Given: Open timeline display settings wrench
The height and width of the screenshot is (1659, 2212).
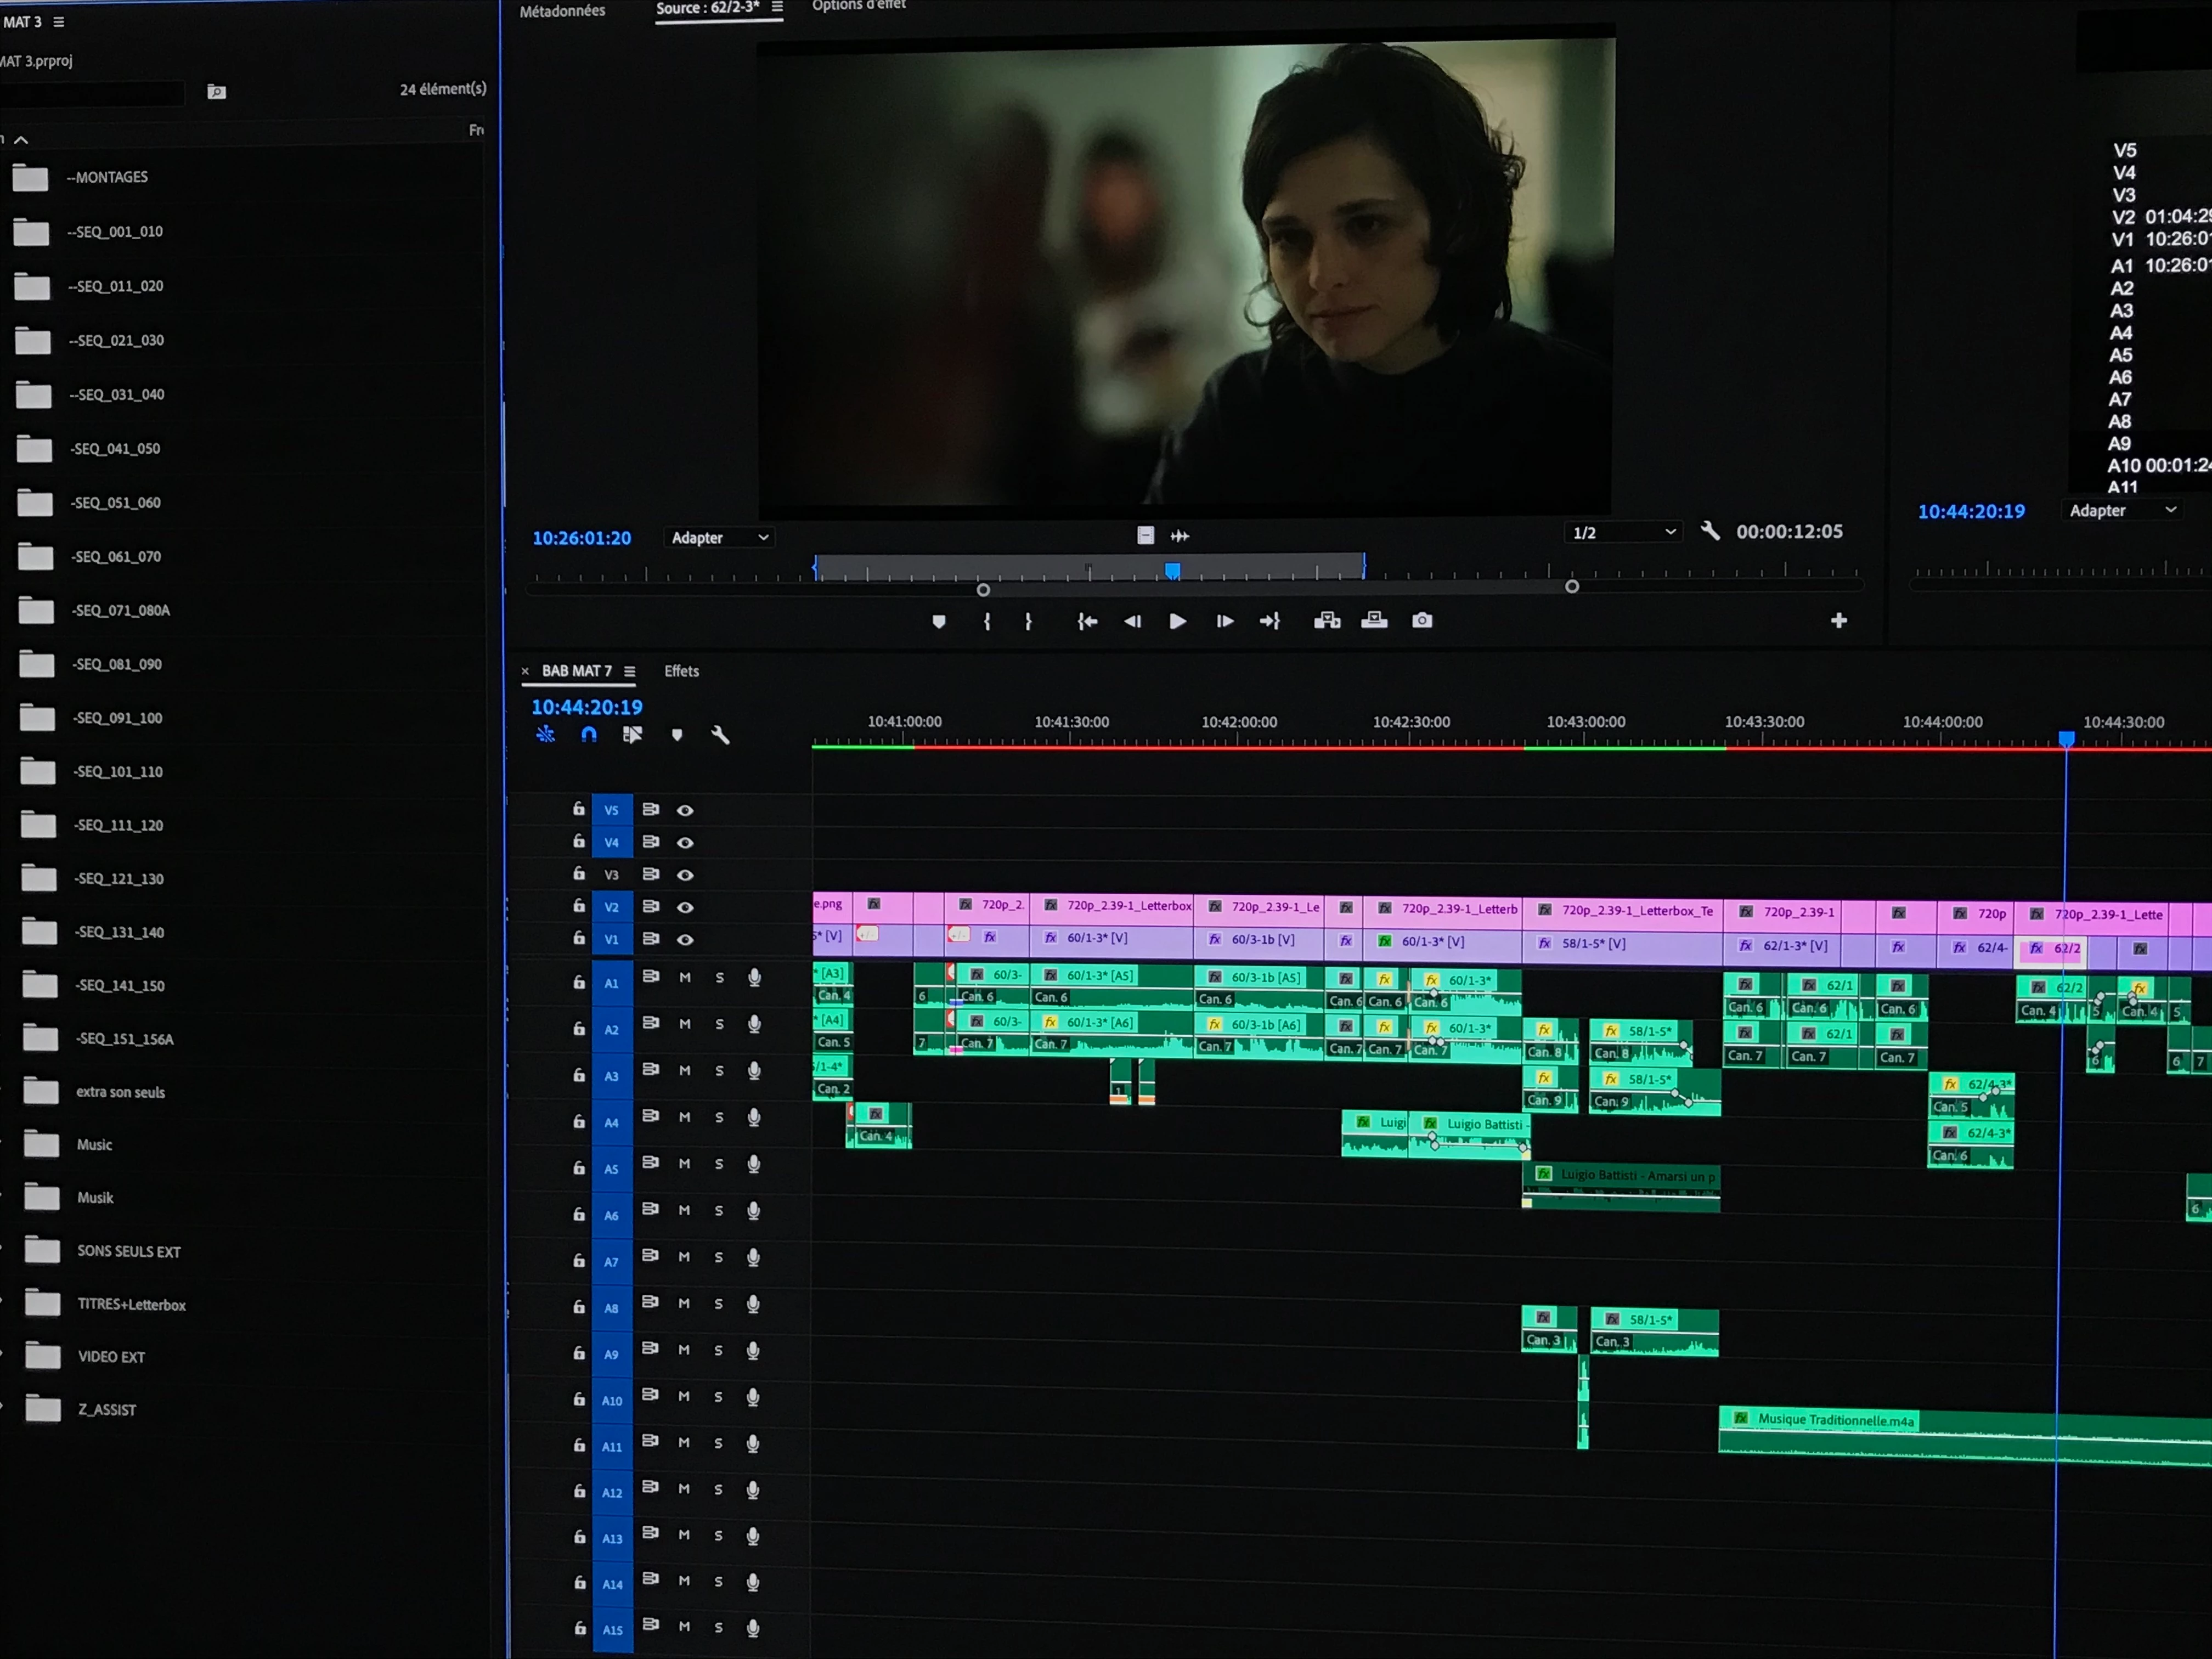Looking at the screenshot, I should click(720, 735).
